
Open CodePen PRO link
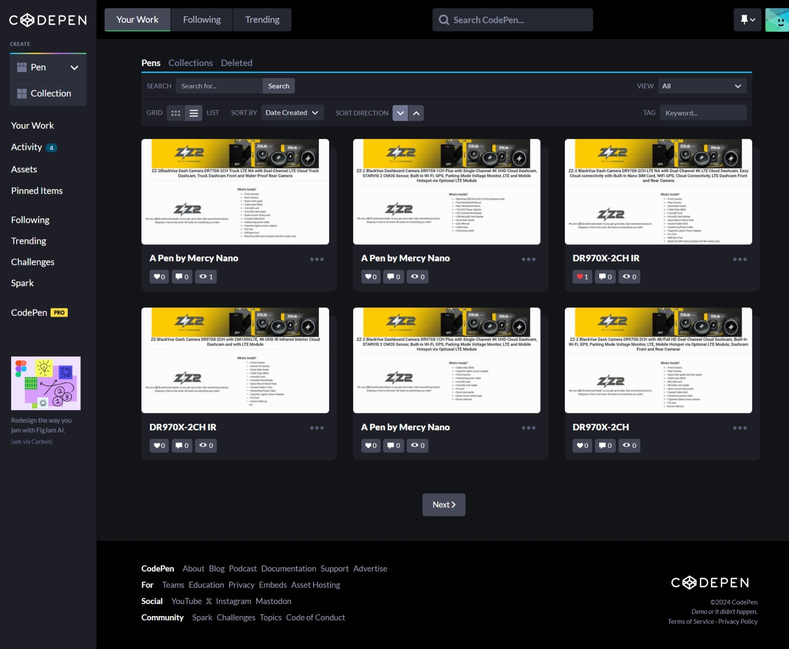click(x=39, y=313)
